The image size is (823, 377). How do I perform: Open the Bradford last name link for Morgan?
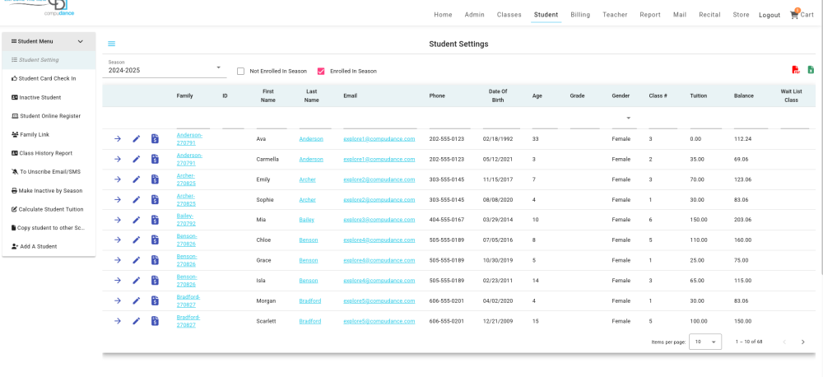coord(310,301)
